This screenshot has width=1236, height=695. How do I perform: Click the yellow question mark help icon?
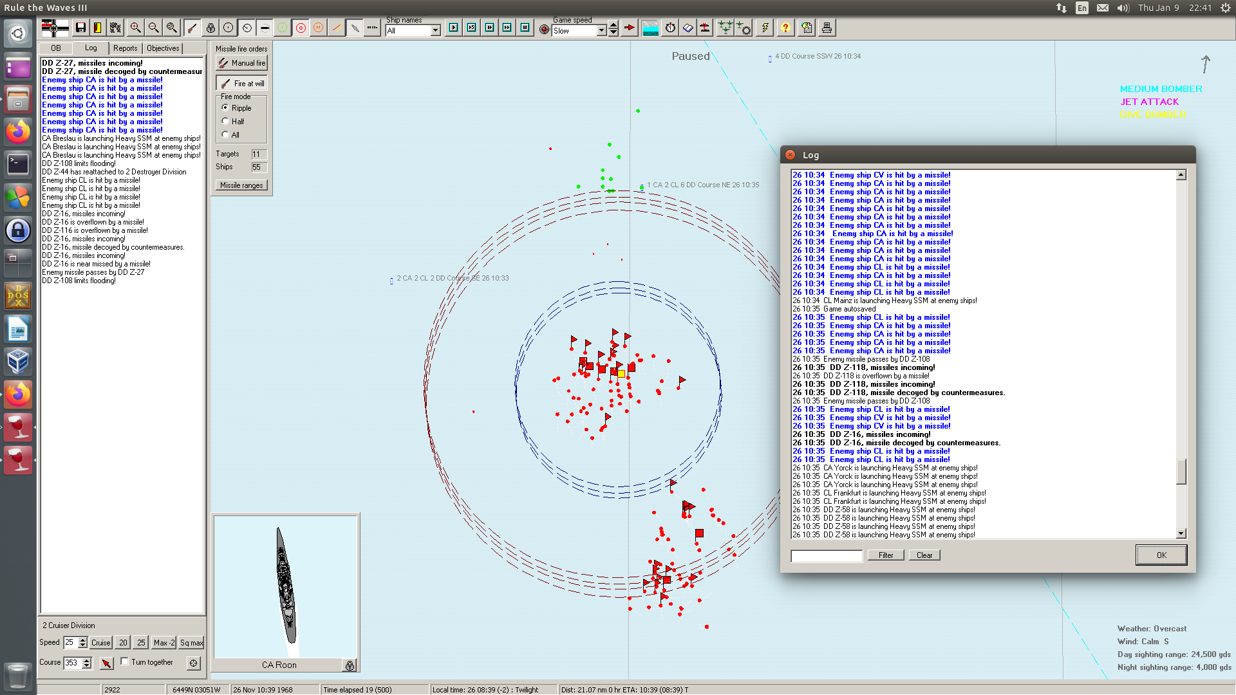(x=785, y=28)
